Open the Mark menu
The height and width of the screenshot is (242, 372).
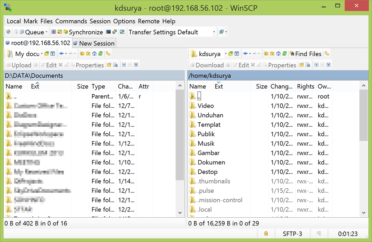point(31,21)
